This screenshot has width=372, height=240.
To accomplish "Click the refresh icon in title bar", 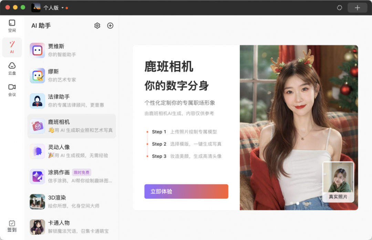I will click(x=339, y=8).
